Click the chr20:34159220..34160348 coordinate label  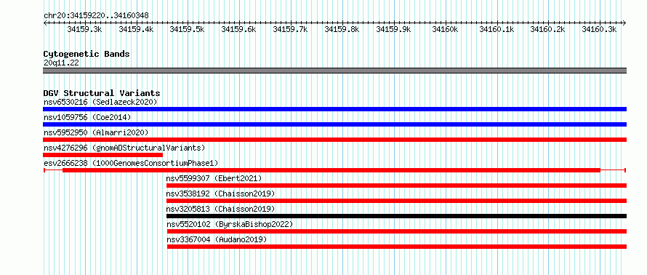pos(96,15)
